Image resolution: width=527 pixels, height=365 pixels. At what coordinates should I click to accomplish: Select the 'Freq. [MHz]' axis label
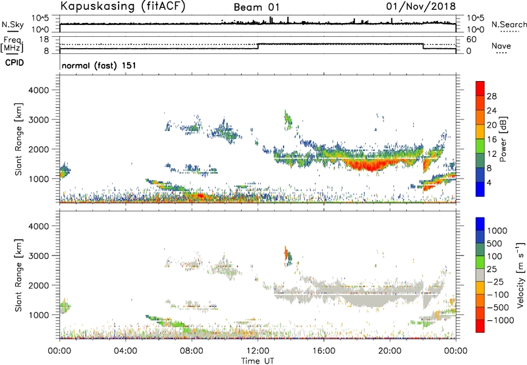[12, 44]
